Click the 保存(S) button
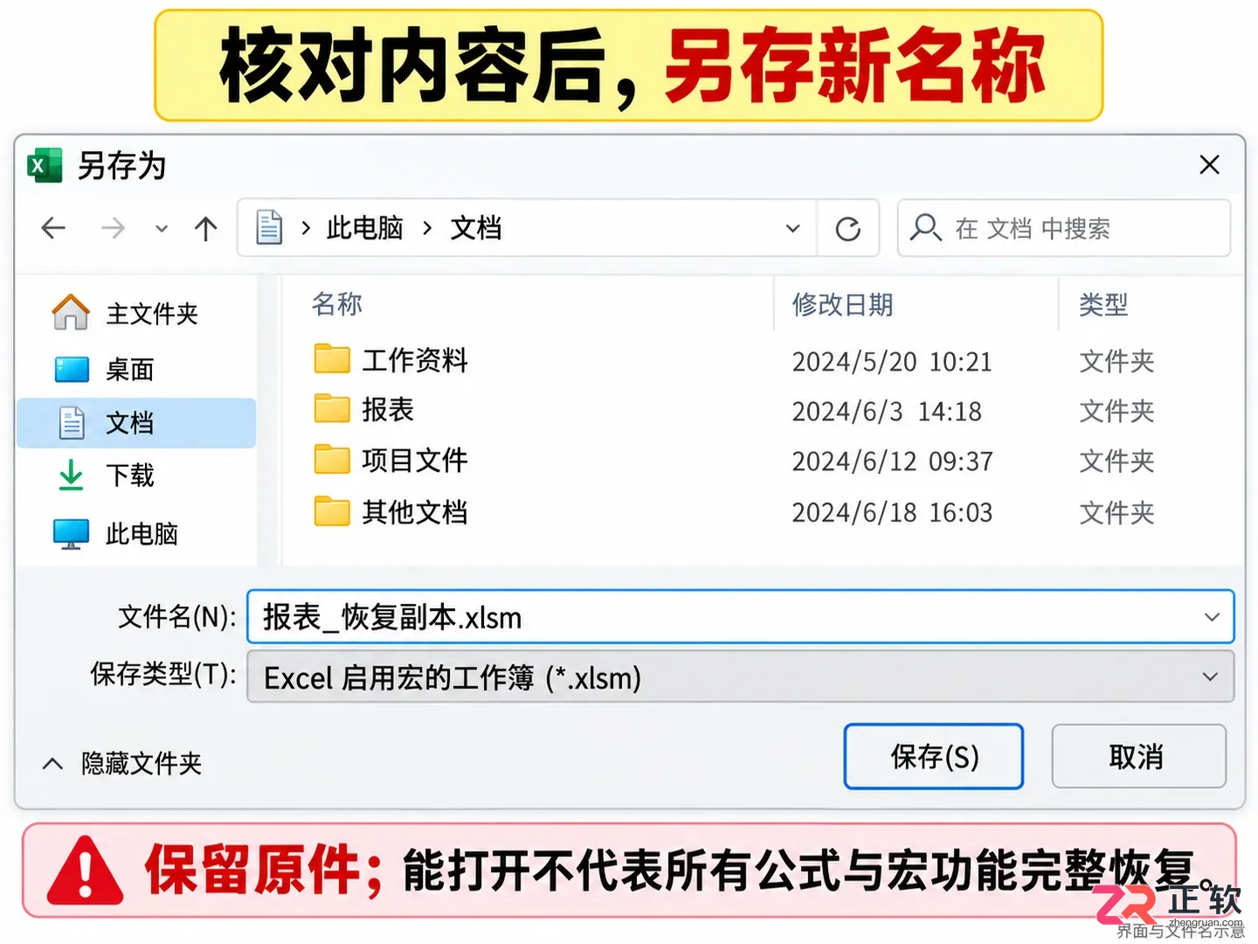The width and height of the screenshot is (1258, 944). 933,757
